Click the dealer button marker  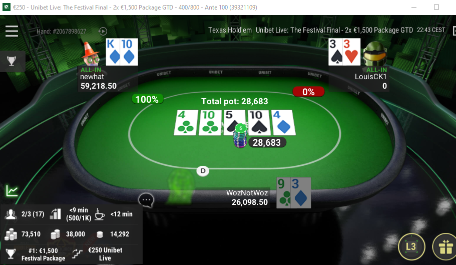(203, 171)
